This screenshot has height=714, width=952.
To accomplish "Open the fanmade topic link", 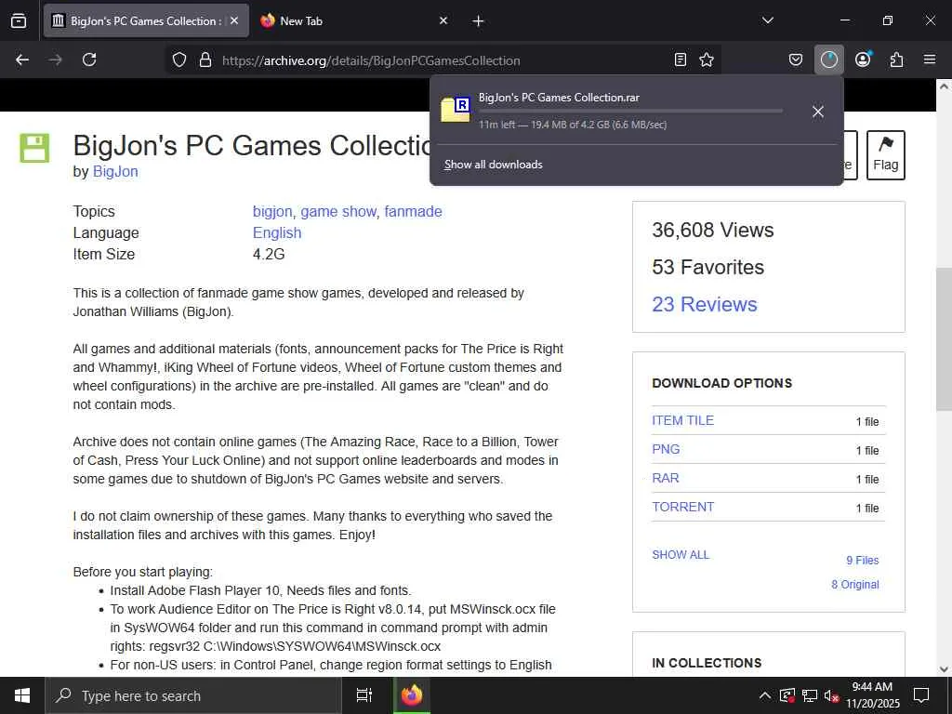I will click(x=413, y=212).
